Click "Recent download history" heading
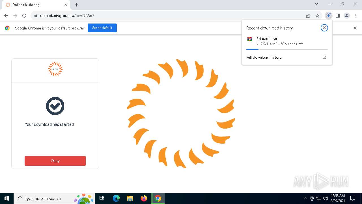 coord(270,28)
